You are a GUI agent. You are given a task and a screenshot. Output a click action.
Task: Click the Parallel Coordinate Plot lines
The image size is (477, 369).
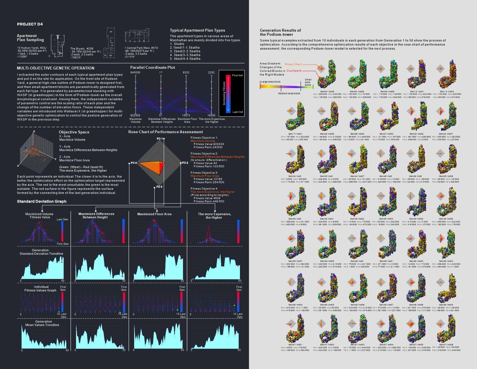pos(173,95)
